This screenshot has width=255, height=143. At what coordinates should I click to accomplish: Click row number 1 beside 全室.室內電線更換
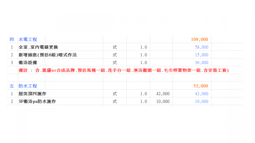(12, 47)
